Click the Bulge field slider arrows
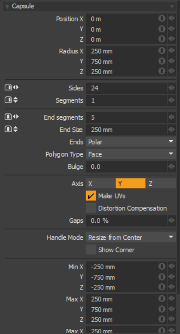Image resolution: width=180 pixels, height=334 pixels. (x=172, y=167)
